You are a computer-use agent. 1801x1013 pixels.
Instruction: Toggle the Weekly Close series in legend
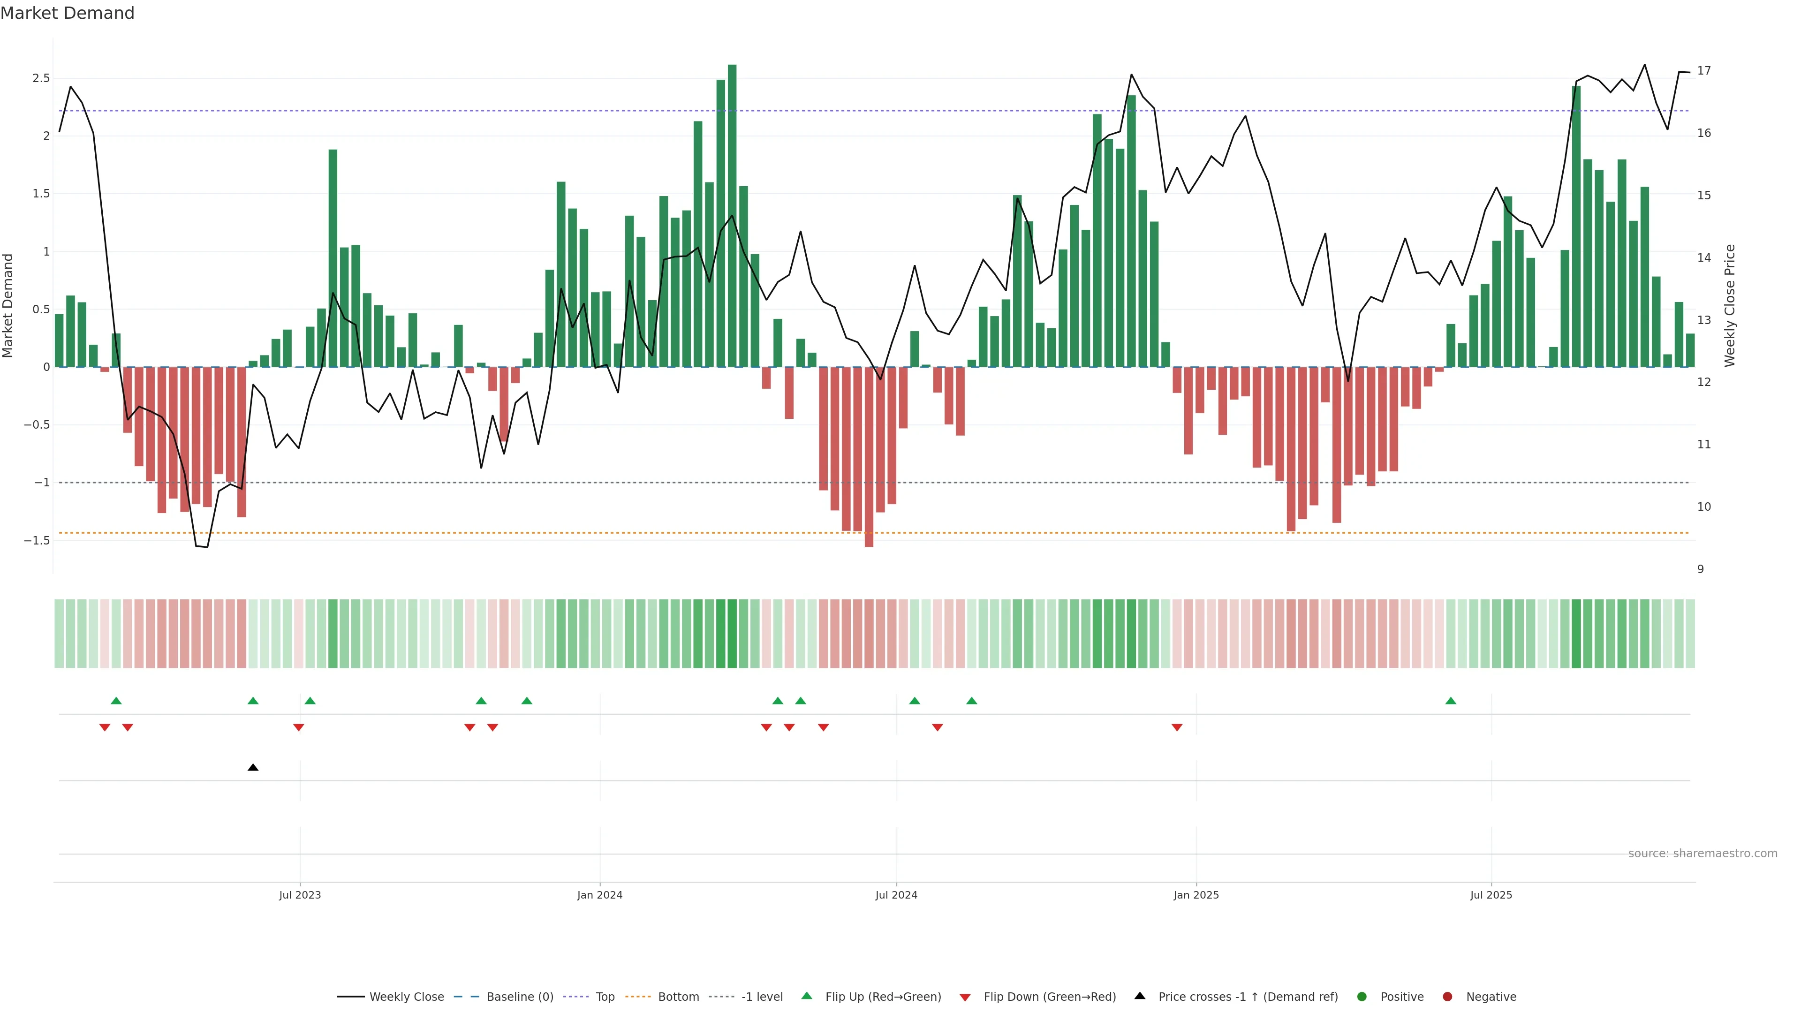406,996
